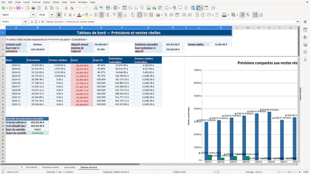This screenshot has height=174, width=310.
Task: Open the font name dropdown
Action: [33, 15]
